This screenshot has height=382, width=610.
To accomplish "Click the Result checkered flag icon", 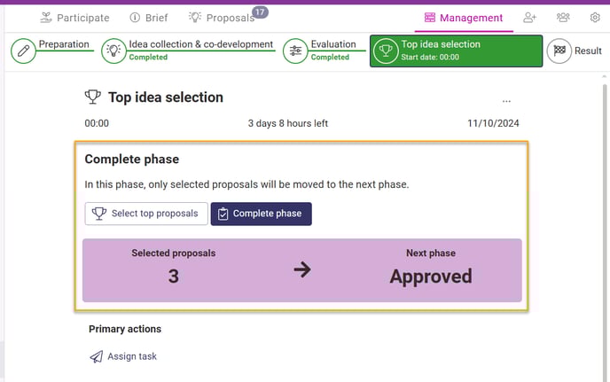I will pos(559,51).
